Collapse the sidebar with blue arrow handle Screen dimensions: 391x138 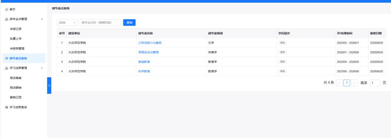[49, 85]
